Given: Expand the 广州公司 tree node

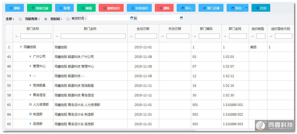Looking at the screenshot, I should (30, 57).
